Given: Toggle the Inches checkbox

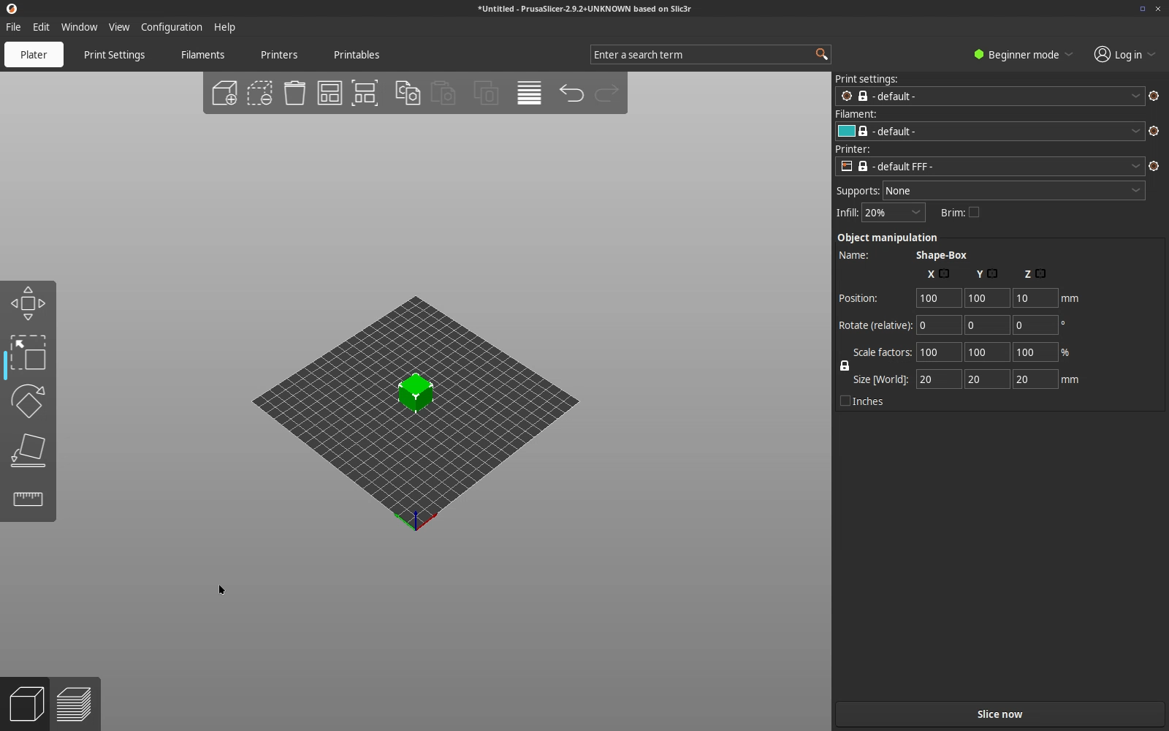Looking at the screenshot, I should coord(845,401).
